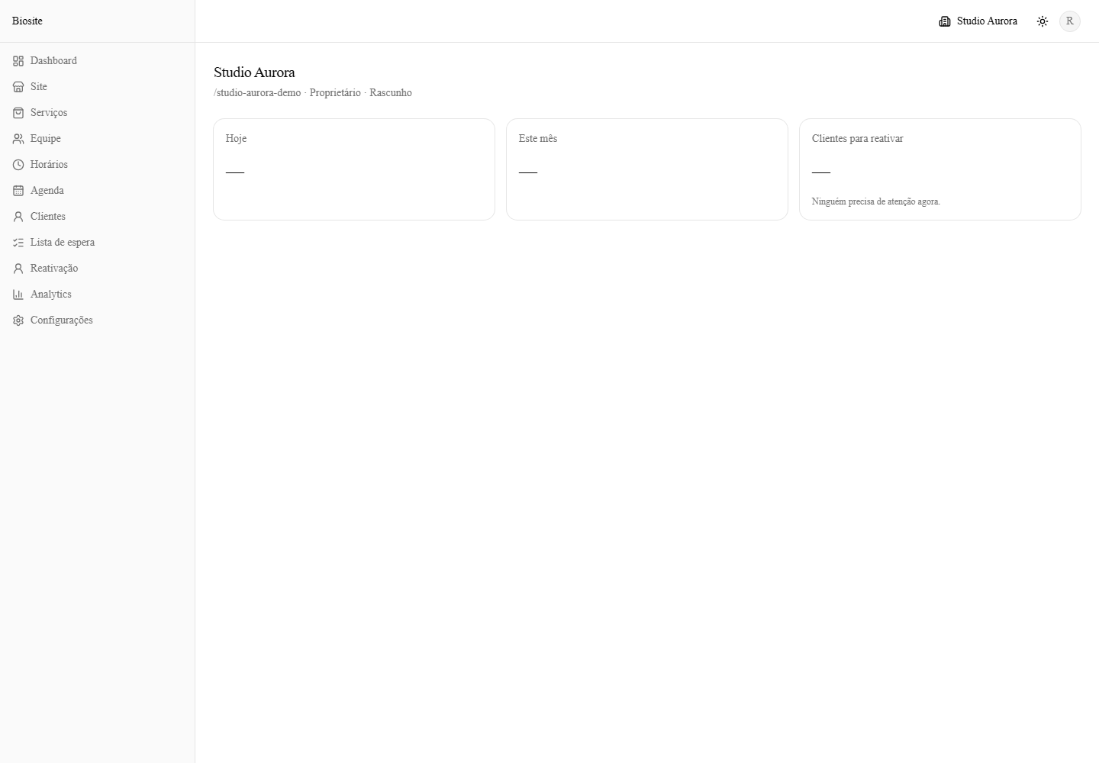Click the Horários clock icon
The width and height of the screenshot is (1099, 763).
click(x=18, y=165)
